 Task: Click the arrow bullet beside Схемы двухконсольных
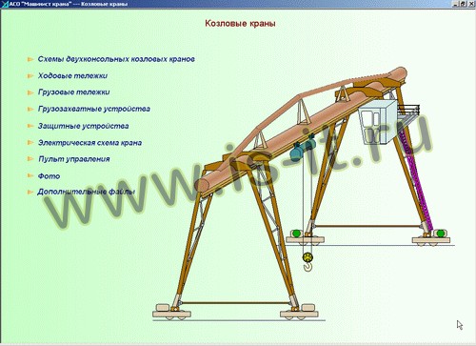click(x=30, y=59)
